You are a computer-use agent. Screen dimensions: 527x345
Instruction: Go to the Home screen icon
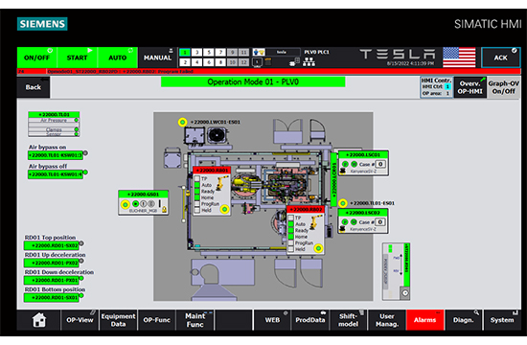pyautogui.click(x=38, y=320)
